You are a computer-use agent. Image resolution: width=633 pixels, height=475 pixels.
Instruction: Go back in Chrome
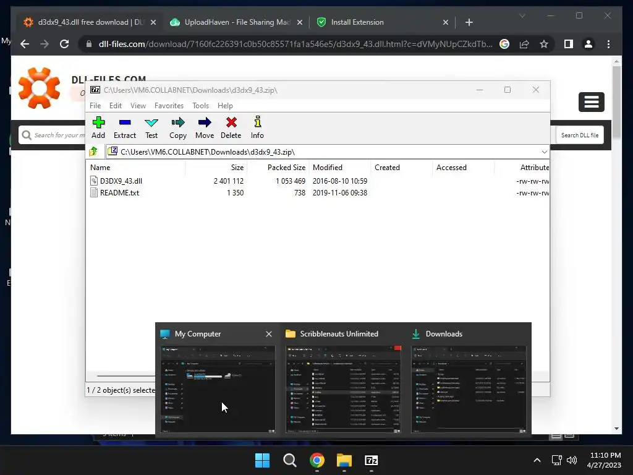click(x=25, y=44)
